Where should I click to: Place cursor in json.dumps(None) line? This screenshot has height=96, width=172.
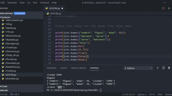(71, 60)
